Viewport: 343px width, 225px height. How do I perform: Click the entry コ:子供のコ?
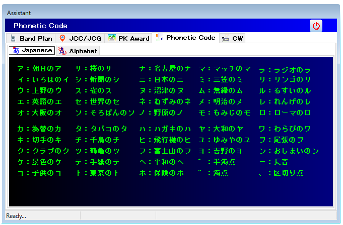39,173
